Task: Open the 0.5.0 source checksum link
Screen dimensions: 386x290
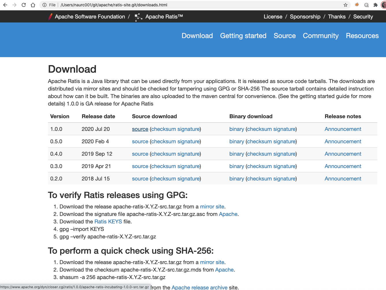Action: [164, 142]
